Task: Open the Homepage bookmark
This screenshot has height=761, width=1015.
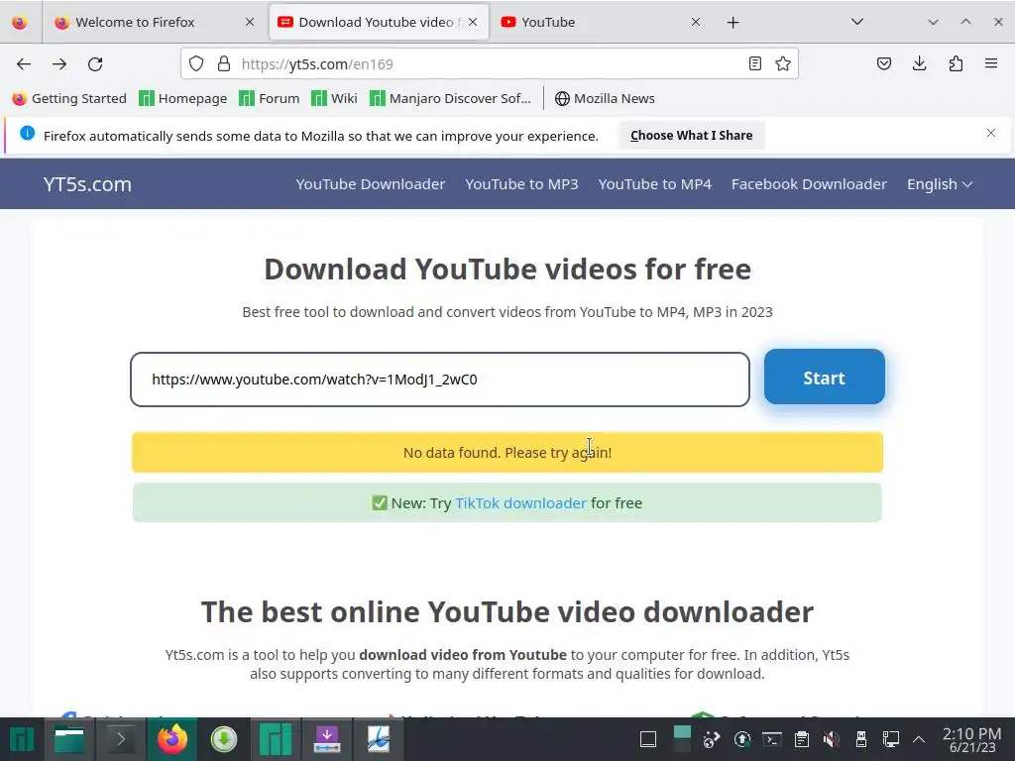Action: (183, 98)
